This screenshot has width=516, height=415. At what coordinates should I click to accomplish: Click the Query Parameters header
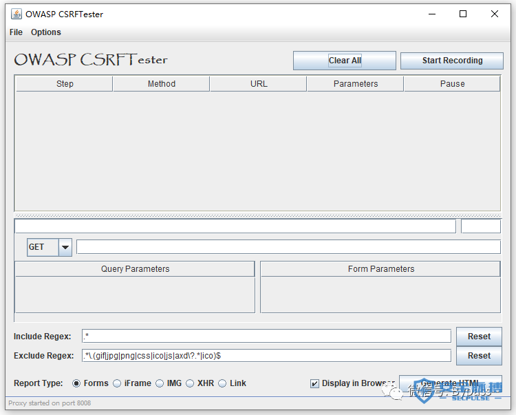tap(135, 269)
